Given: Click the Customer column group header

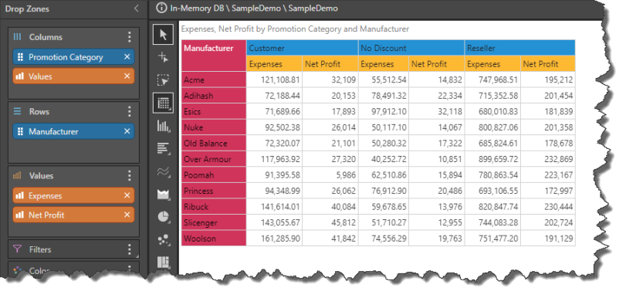Looking at the screenshot, I should 303,48.
